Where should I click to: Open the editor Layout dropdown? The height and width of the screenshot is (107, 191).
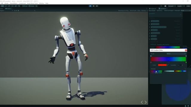(x=188, y=6)
